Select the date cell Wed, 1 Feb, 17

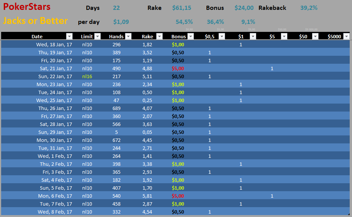click(x=55, y=156)
